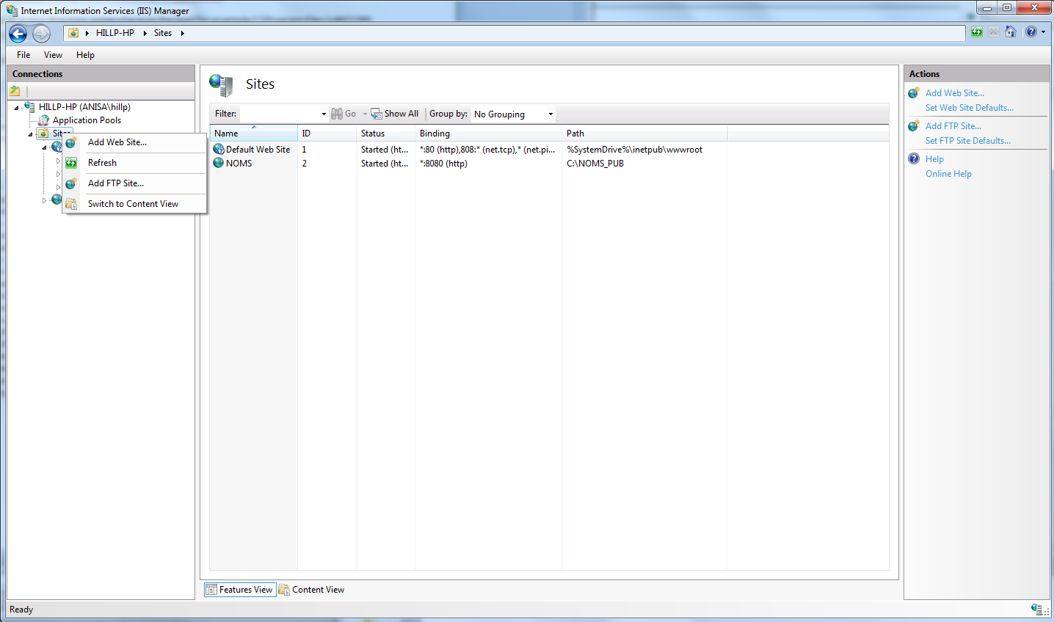Click the HILLP-HP breadcrumb segment
This screenshot has height=622, width=1054.
point(115,33)
